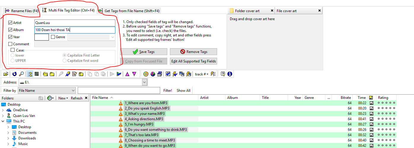
Task: Click the magnifying glass search icon
Action: [x=21, y=74]
